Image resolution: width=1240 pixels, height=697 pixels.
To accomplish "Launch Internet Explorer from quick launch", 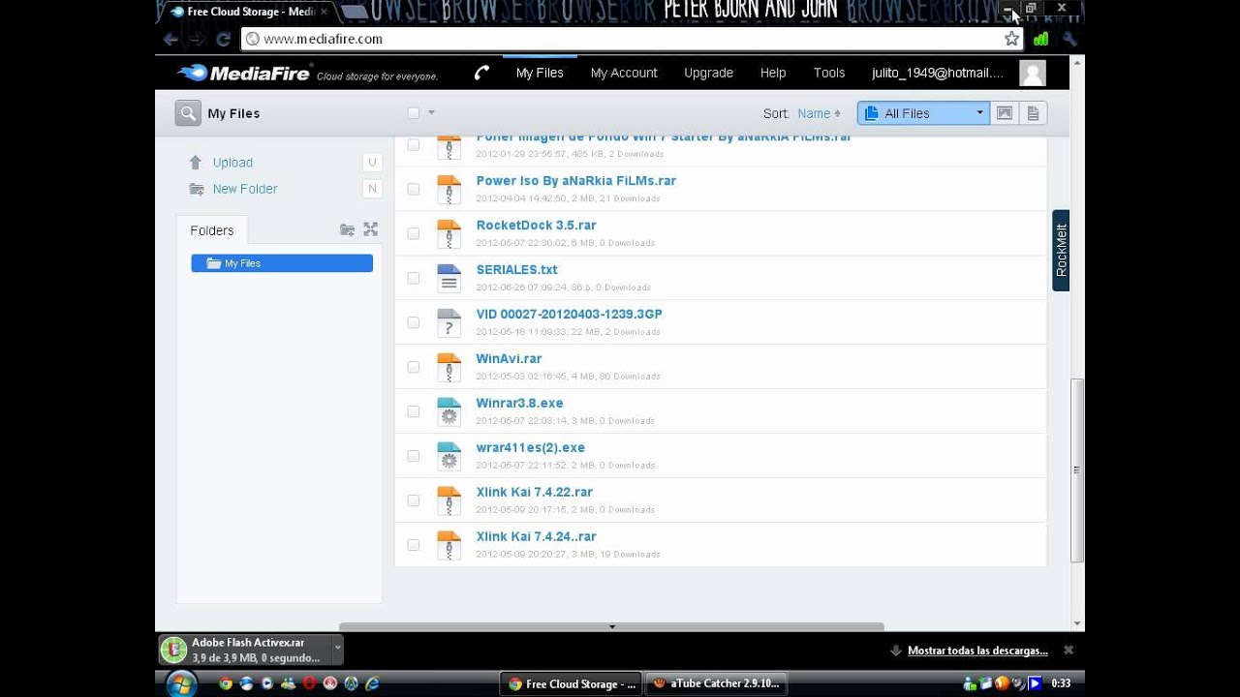I will coord(371,683).
